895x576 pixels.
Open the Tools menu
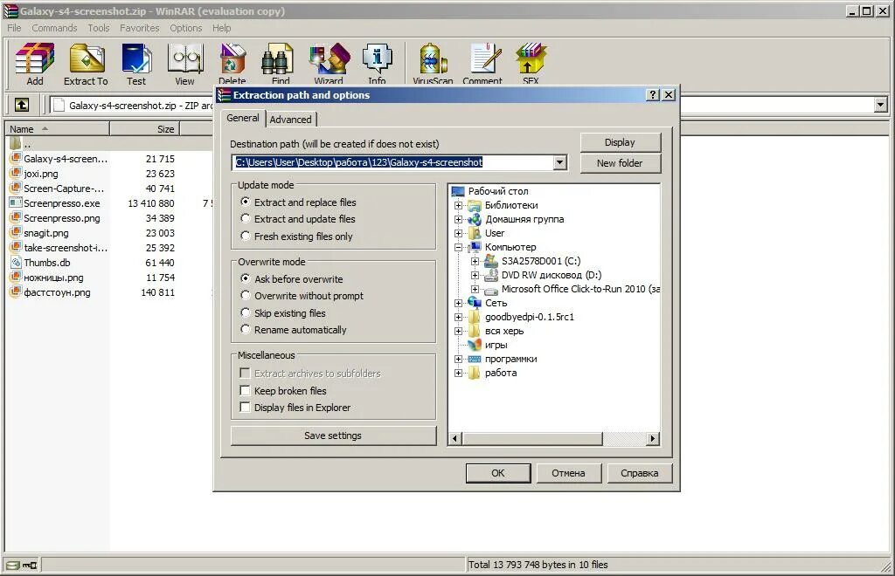pos(99,27)
